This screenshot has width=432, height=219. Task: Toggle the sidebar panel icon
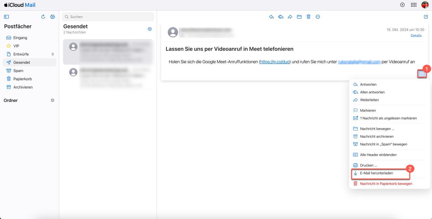pos(6,17)
